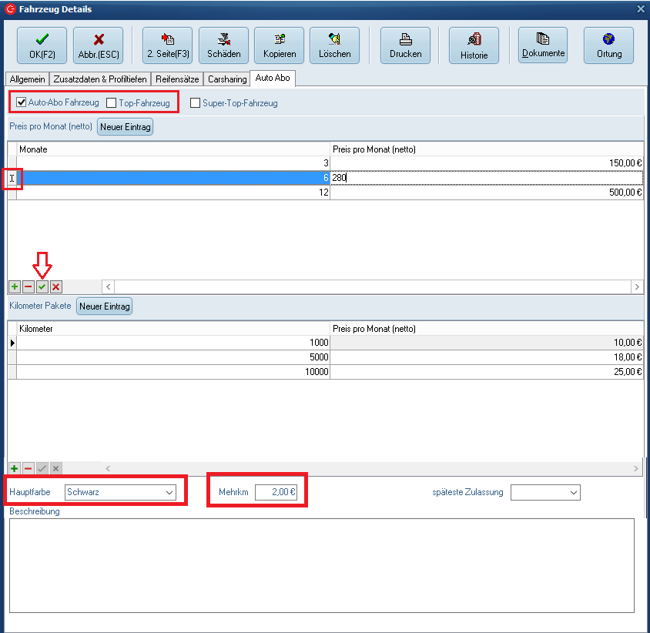Screen dimensions: 650x633
Task: Print via the Drucken button
Action: [x=405, y=45]
